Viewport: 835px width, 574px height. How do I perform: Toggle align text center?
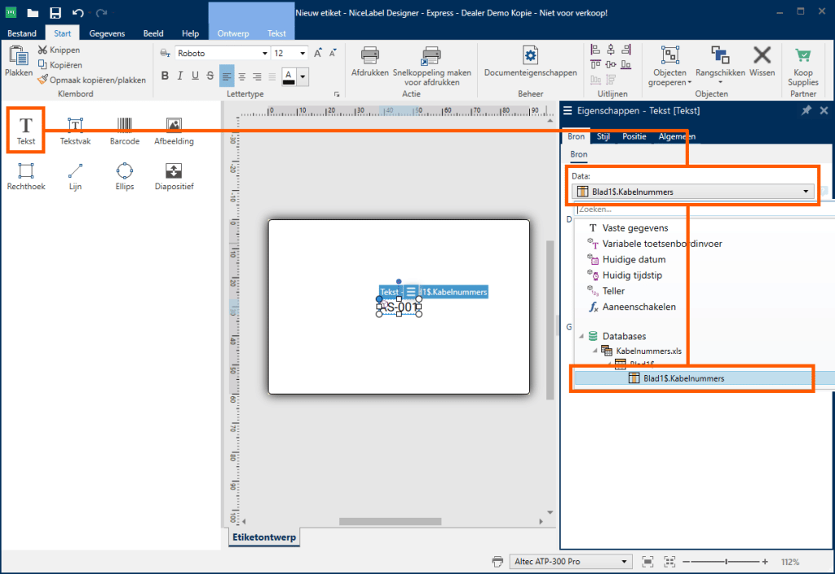(x=241, y=77)
